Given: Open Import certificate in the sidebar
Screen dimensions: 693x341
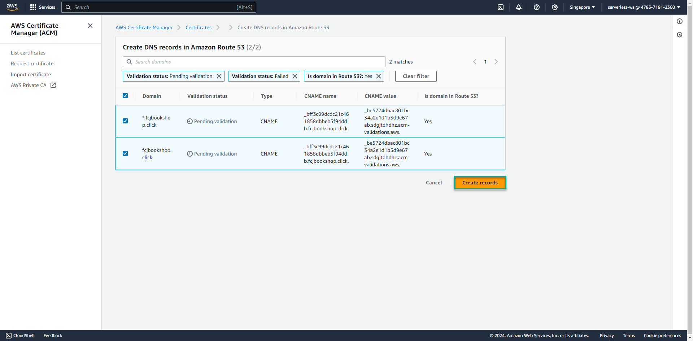Looking at the screenshot, I should pyautogui.click(x=31, y=74).
